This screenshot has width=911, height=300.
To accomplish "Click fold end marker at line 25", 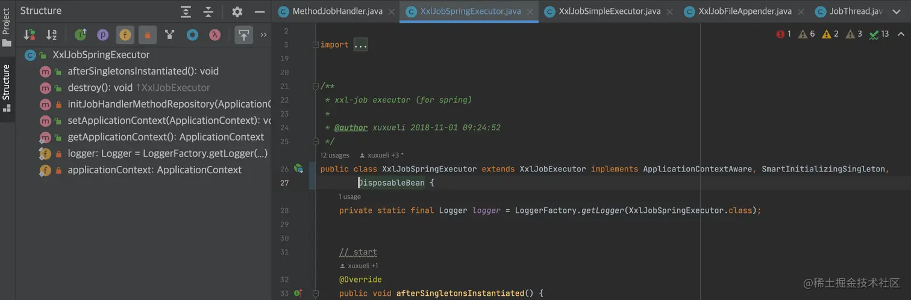I will pyautogui.click(x=315, y=142).
